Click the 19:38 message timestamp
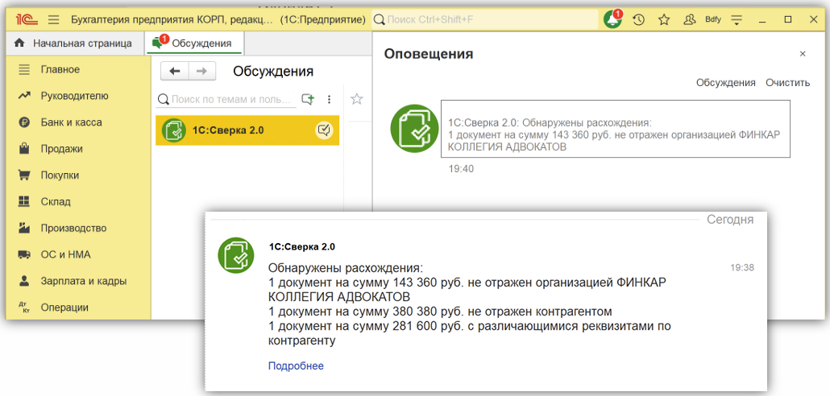Screen dimensions: 830x396 point(742,268)
